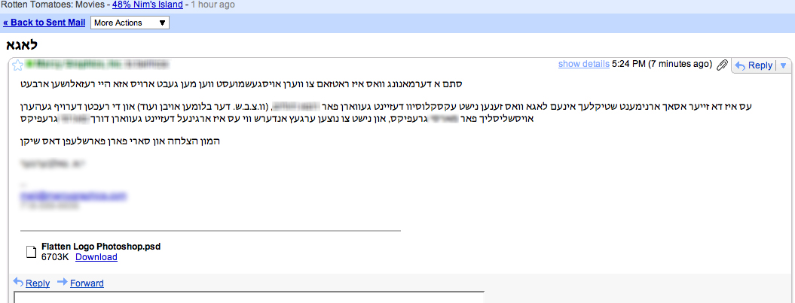Viewport: 795px width, 303px height.
Task: Open the More Actions dropdown
Action: (x=130, y=23)
